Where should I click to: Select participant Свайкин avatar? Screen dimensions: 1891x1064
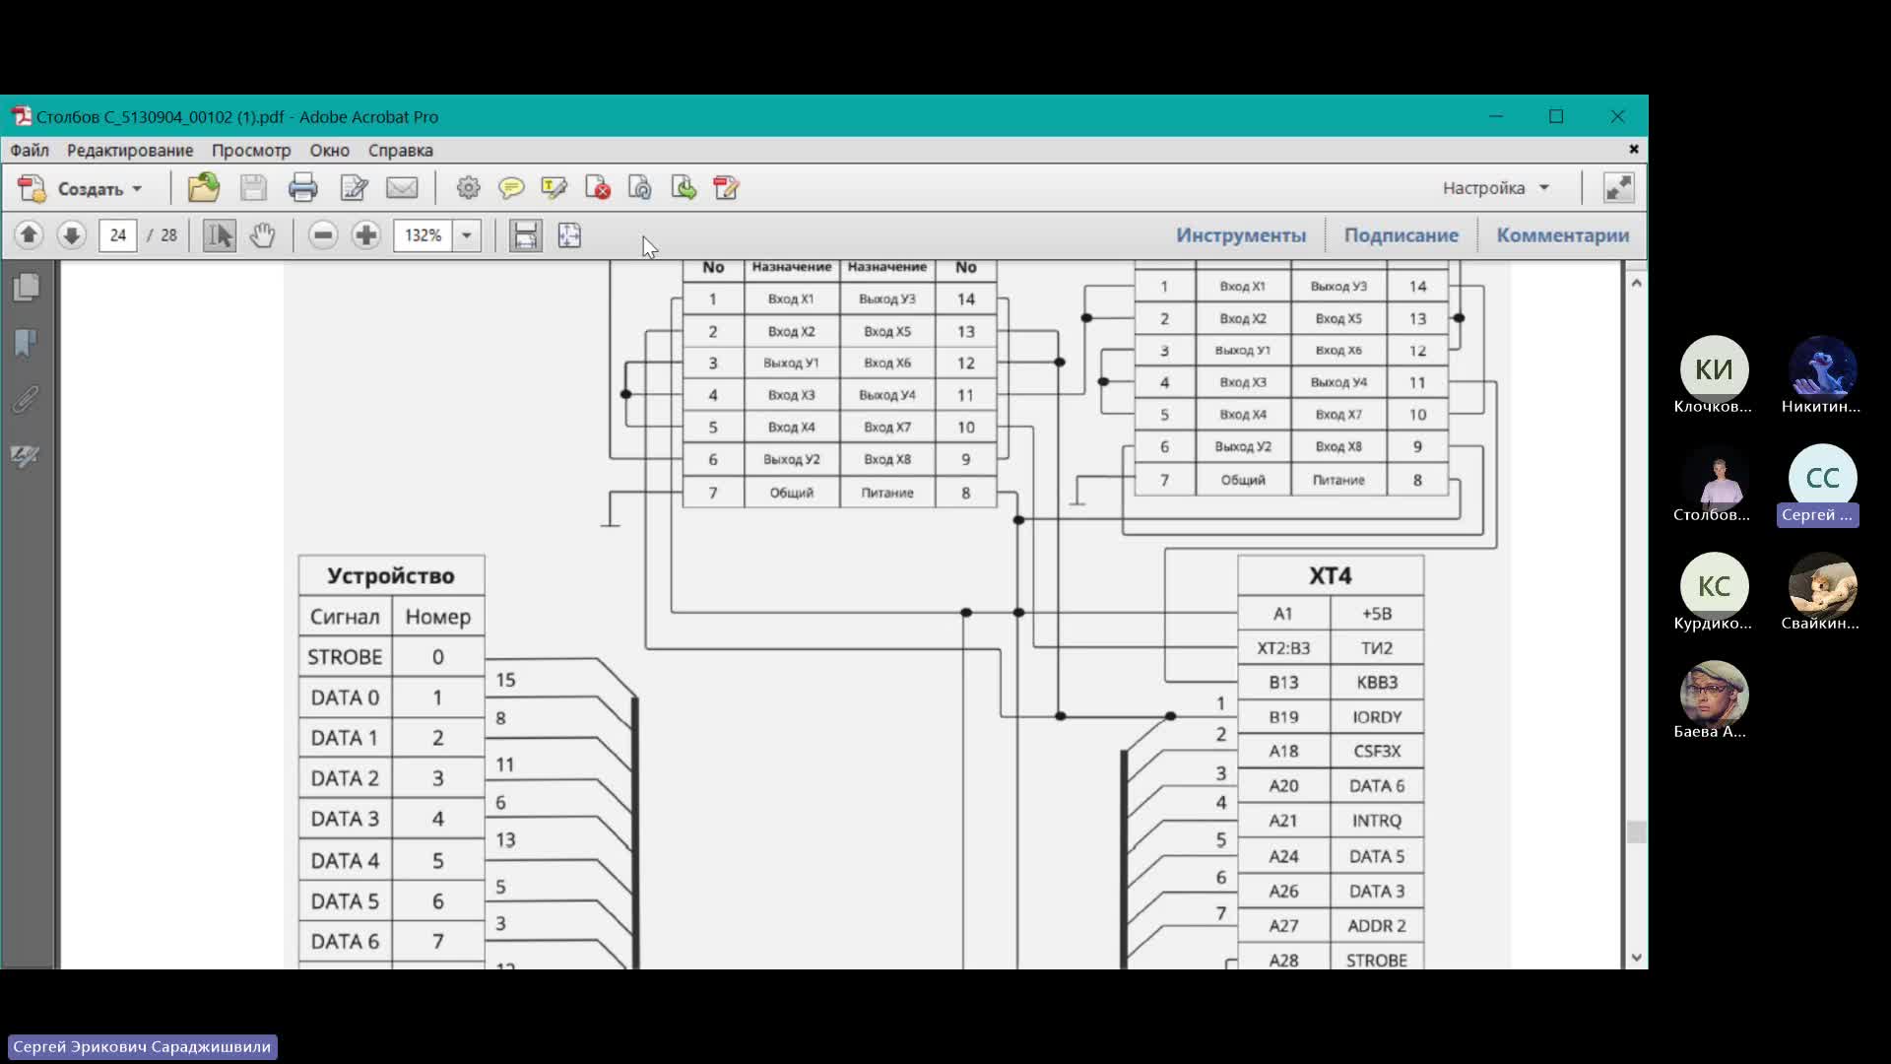pos(1822,586)
